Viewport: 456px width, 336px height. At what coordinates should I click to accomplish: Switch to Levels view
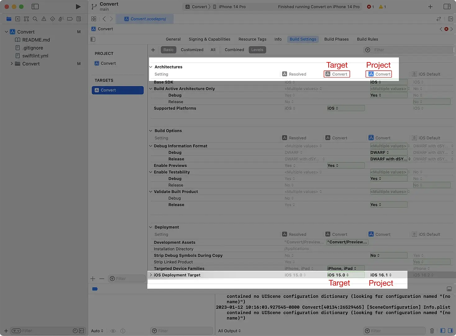pos(257,50)
